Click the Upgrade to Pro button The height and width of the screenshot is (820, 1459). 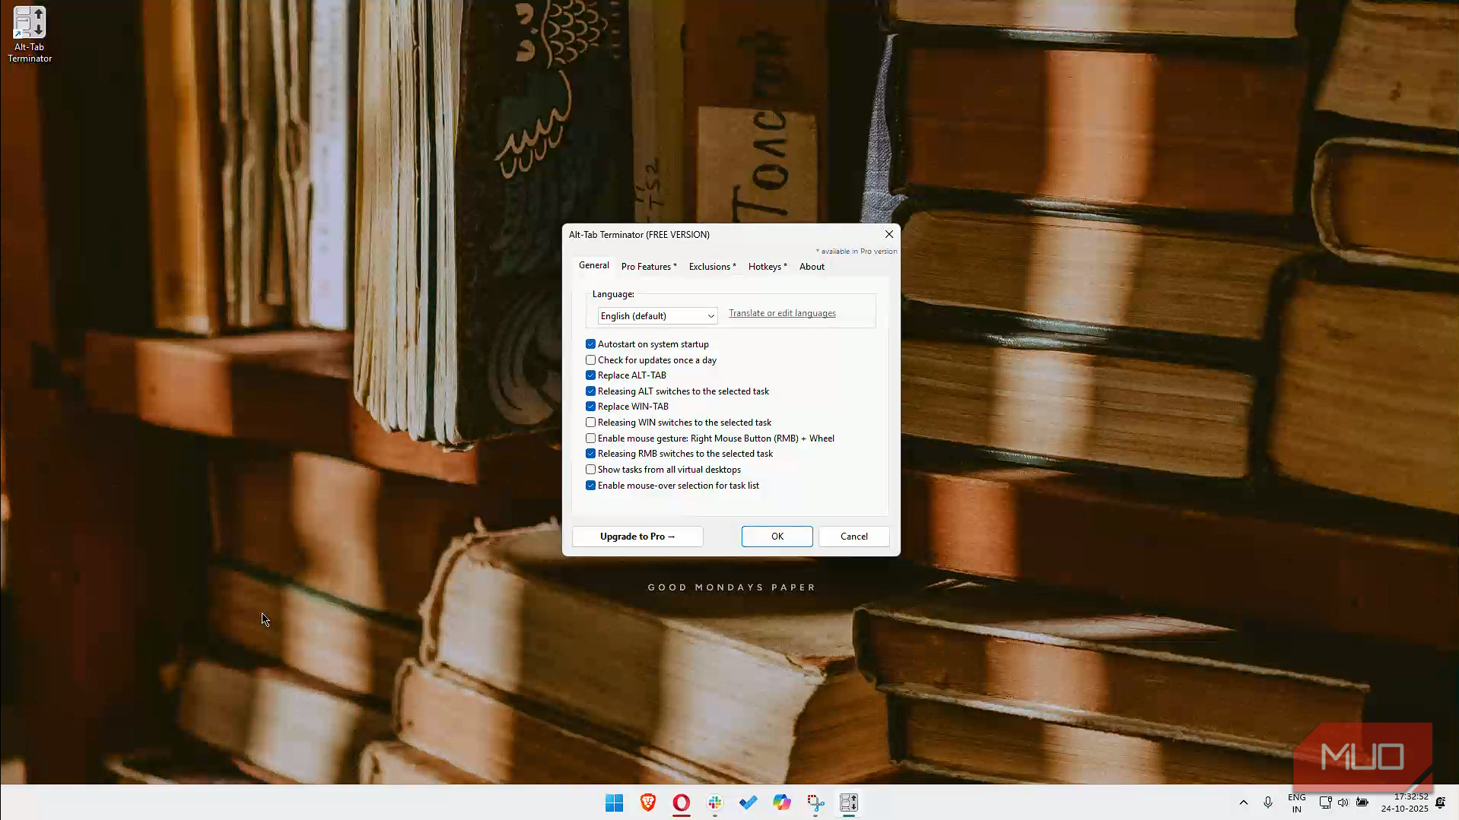coord(637,537)
